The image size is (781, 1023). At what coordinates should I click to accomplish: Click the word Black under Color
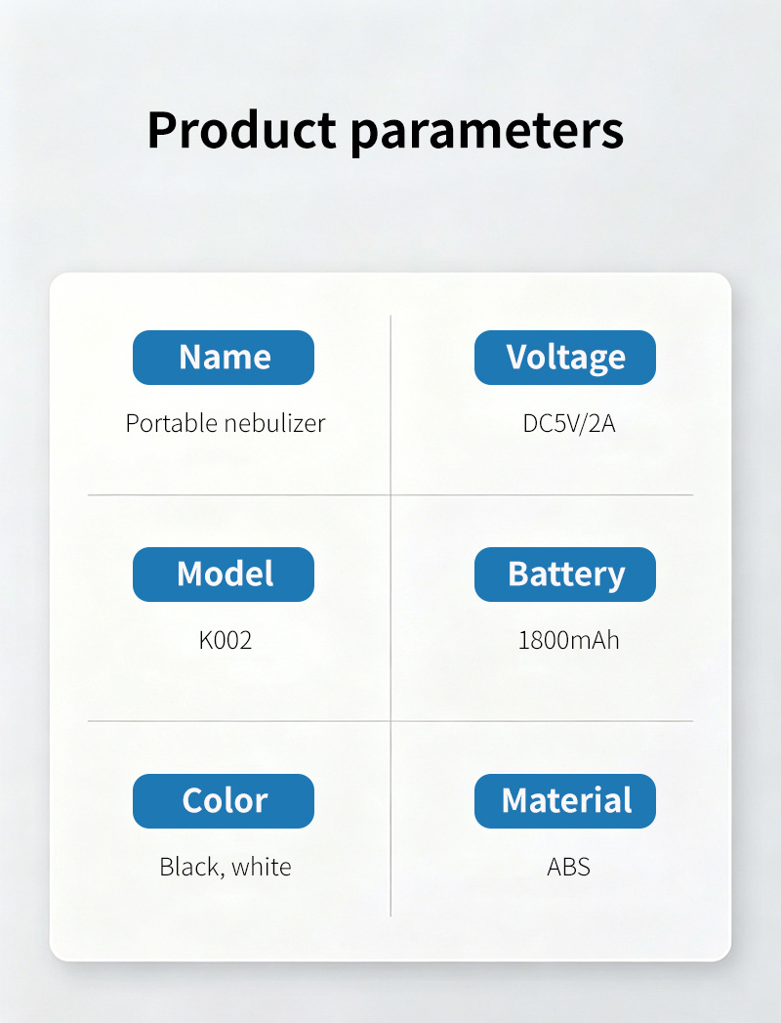[x=189, y=867]
